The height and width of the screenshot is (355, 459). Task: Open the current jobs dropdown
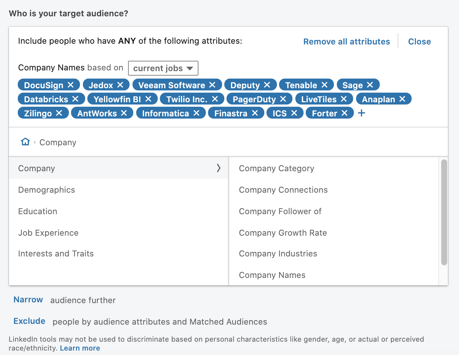163,68
